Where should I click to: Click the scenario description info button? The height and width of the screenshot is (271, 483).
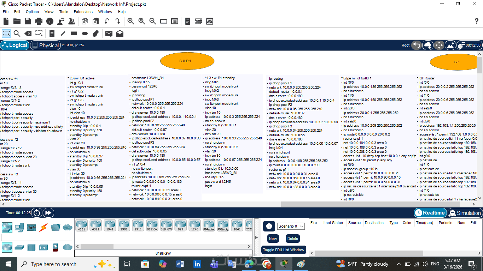click(x=269, y=226)
